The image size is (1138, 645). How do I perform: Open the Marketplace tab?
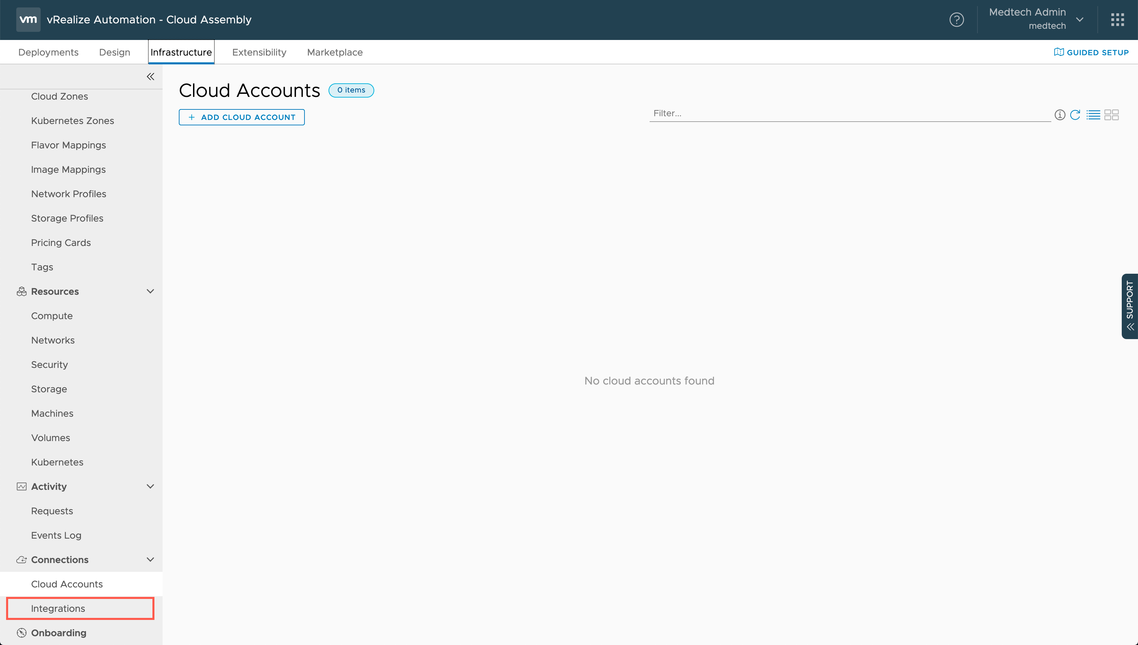[335, 52]
